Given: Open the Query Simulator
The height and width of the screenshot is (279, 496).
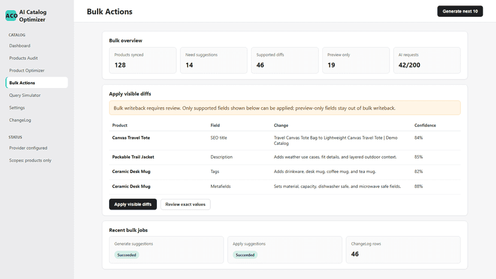Looking at the screenshot, I should [x=25, y=95].
